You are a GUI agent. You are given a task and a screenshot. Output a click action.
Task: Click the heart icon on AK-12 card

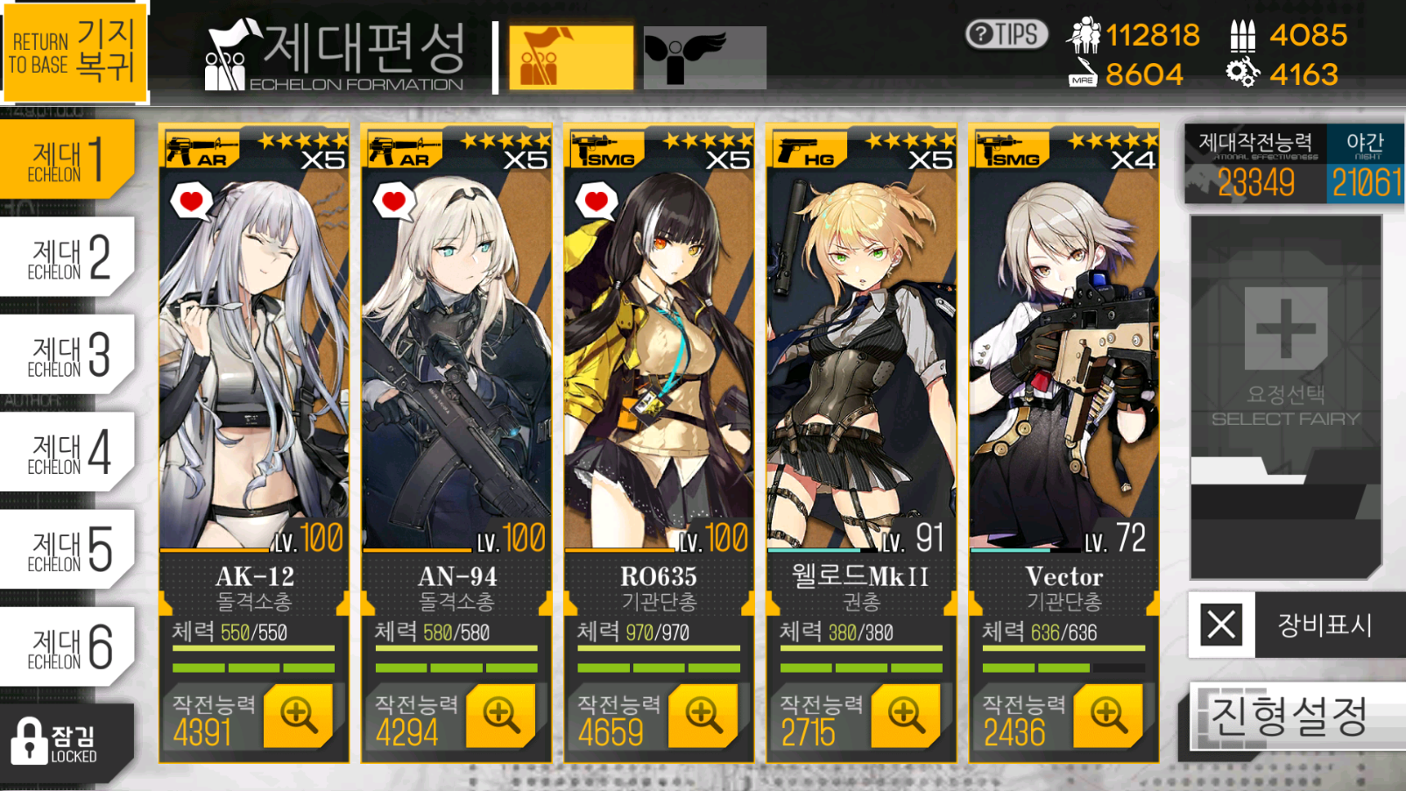point(191,201)
